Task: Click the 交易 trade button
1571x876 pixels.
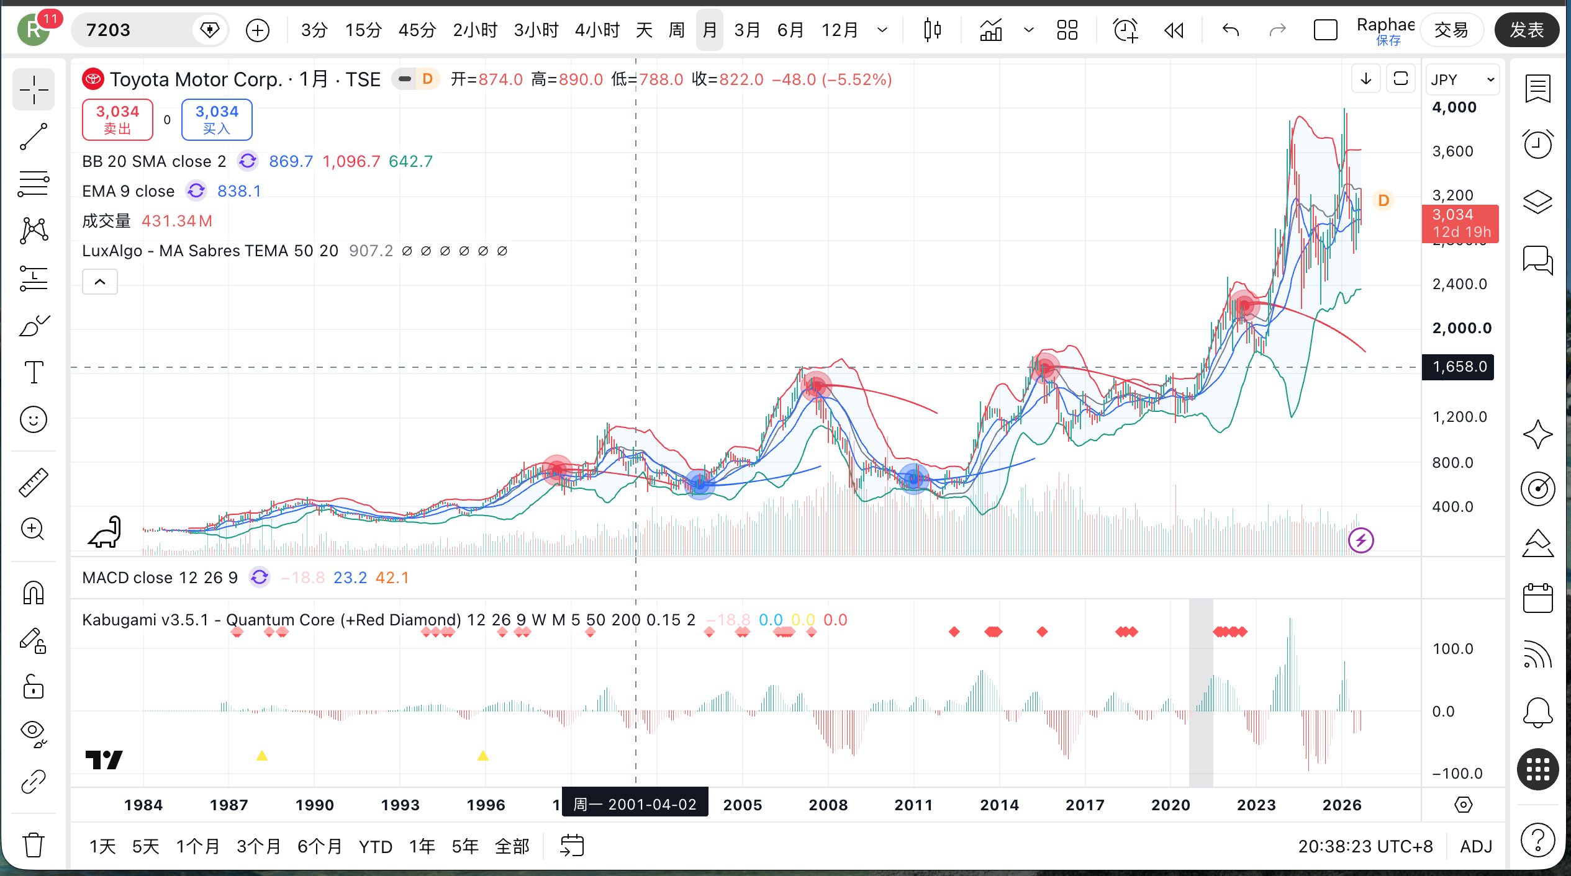Action: (1451, 30)
